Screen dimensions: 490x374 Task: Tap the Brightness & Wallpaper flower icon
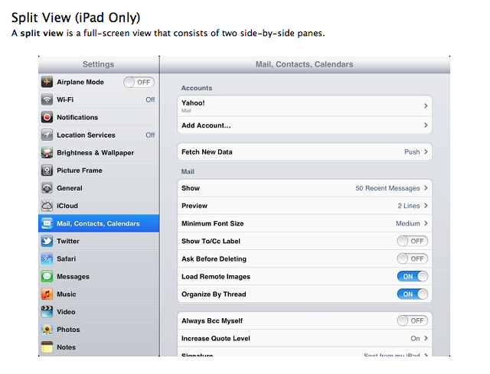(x=47, y=153)
